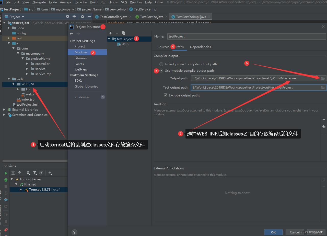Close the TestService.java tab
This screenshot has width=327, height=236.
pos(166,17)
